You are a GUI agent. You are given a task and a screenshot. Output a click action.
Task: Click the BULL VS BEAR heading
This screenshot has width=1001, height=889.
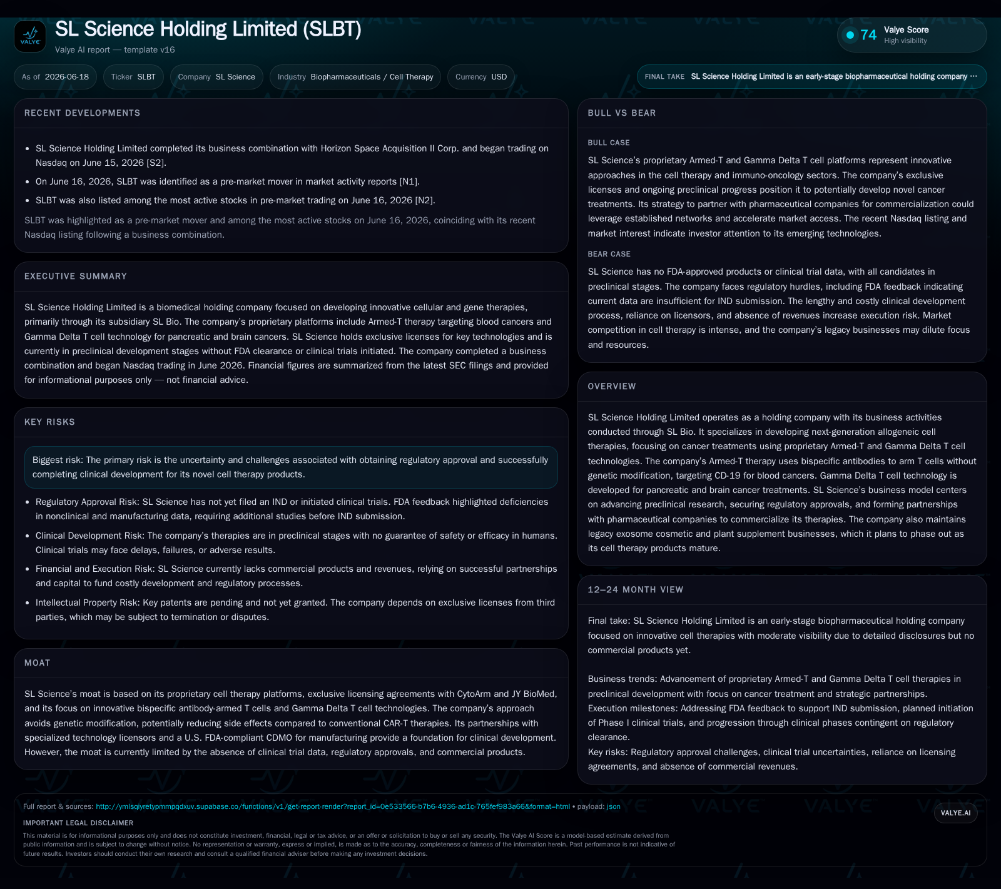[622, 113]
